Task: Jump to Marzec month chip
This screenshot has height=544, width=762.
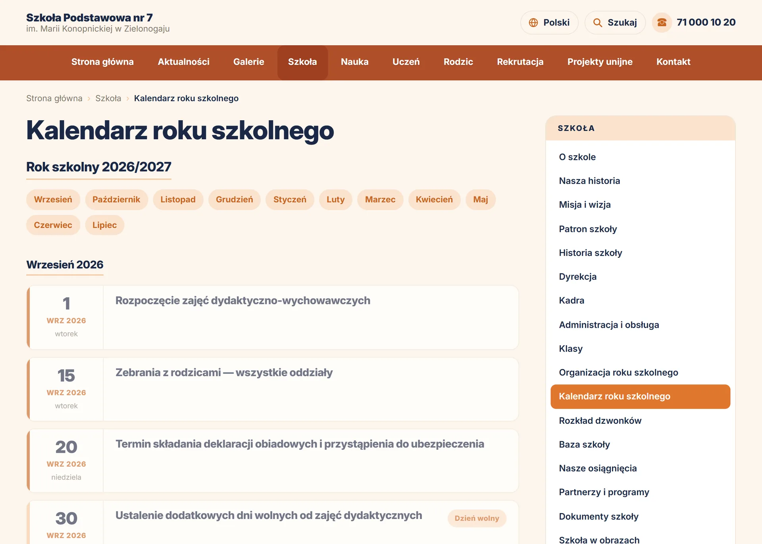Action: tap(380, 200)
